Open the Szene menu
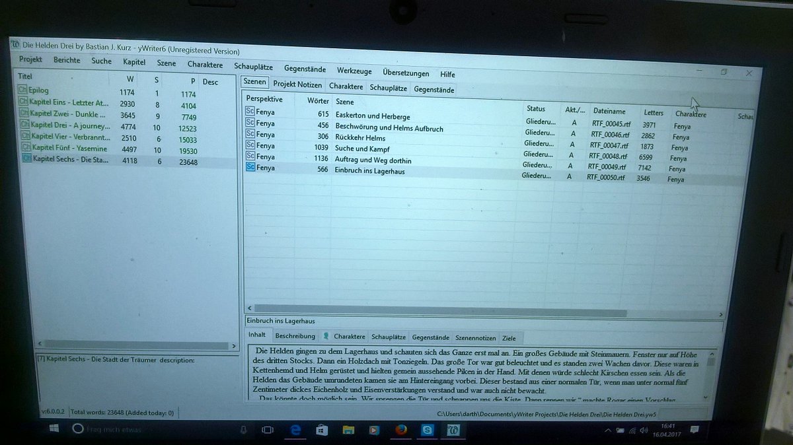 coord(167,63)
